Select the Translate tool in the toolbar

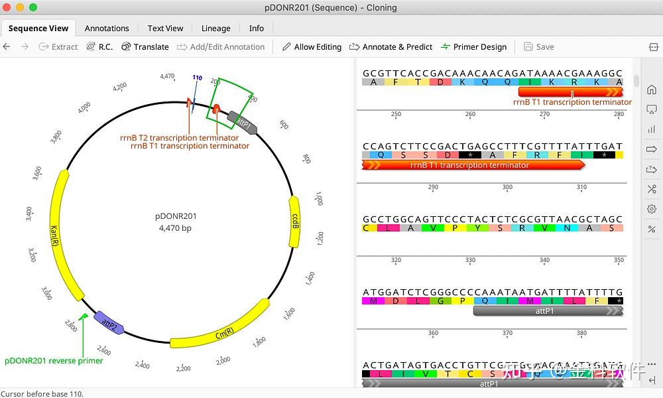click(145, 46)
